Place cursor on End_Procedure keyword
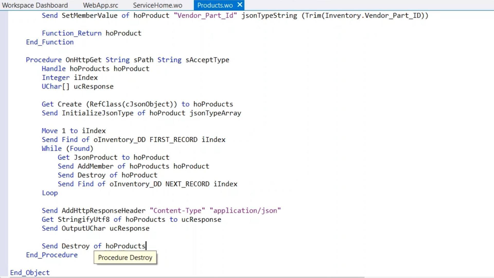 point(52,255)
